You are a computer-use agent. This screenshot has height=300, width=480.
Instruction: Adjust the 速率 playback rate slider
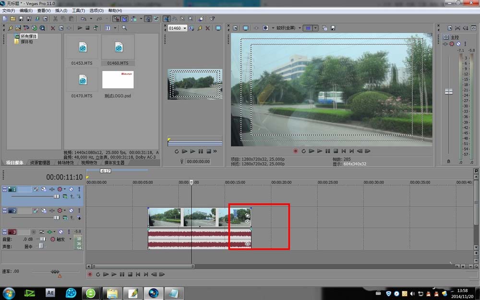pos(55,272)
